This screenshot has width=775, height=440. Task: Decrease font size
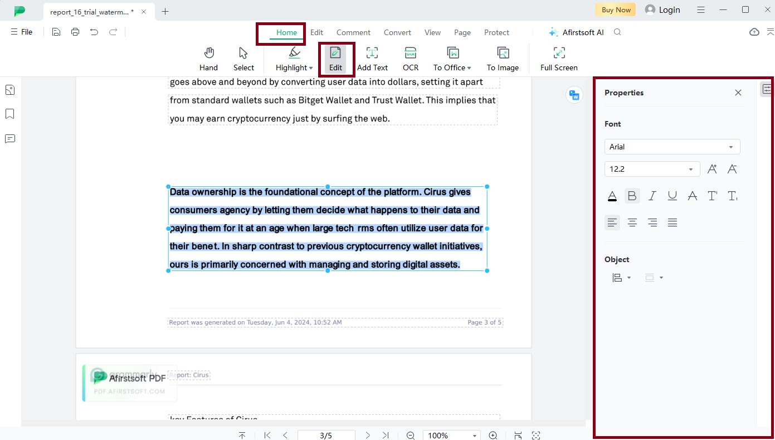click(732, 169)
